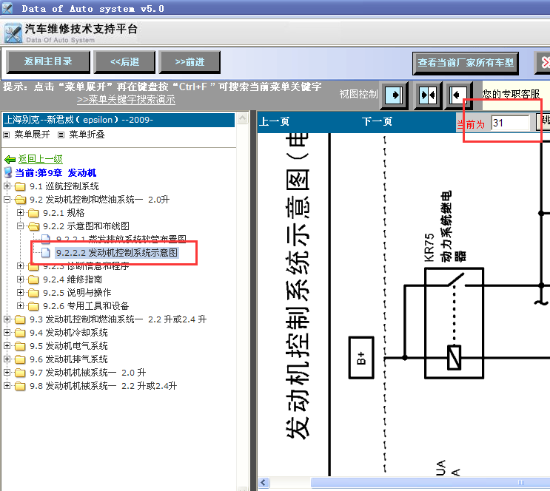Click folder icon of 9.8 entry
Screen dimensions: 550x491
[20, 386]
